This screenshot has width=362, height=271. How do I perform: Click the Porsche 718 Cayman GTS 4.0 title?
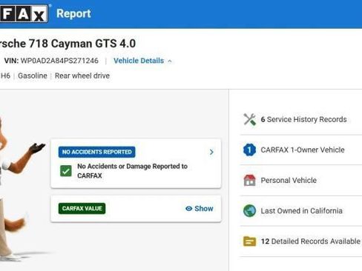[68, 44]
